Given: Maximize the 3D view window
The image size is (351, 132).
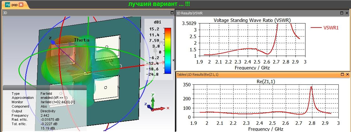Looking at the screenshot, I should 172,13.
